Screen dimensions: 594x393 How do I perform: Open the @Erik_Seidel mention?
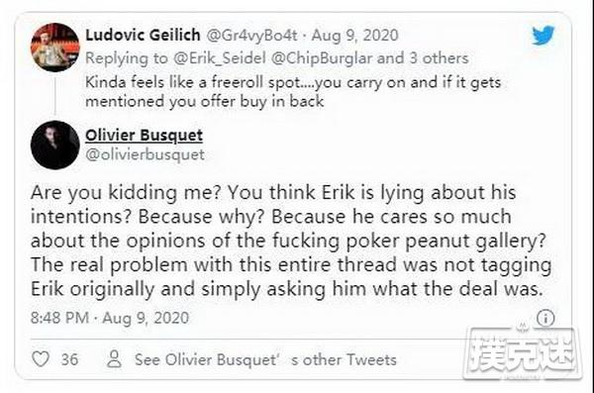[x=220, y=58]
